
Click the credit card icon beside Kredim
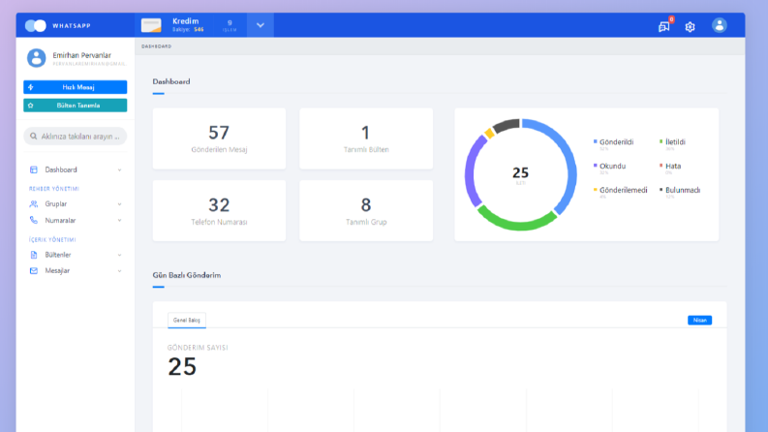[151, 25]
